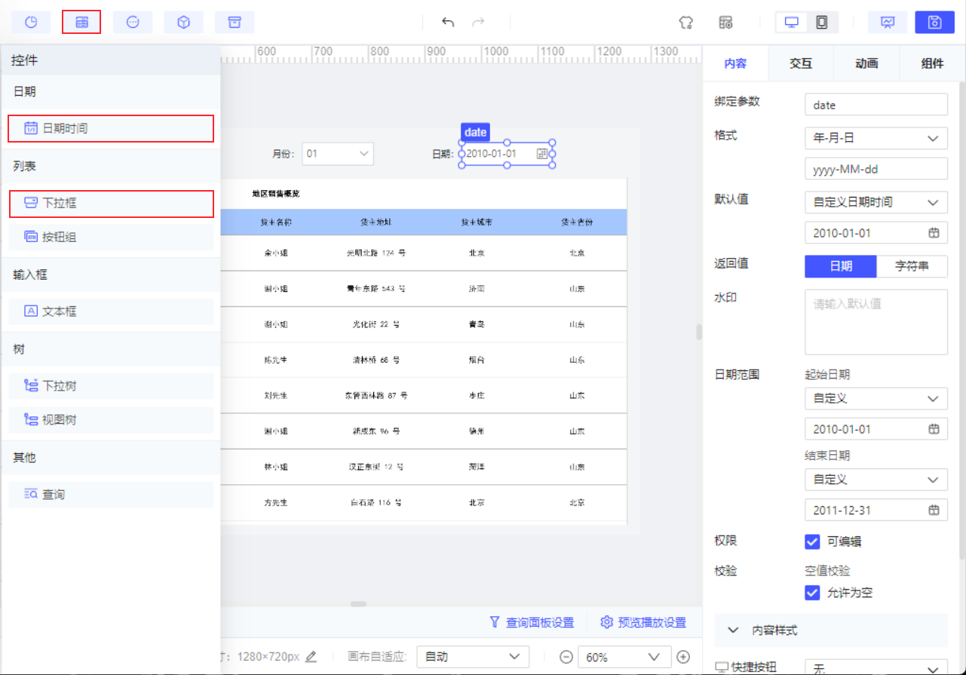The height and width of the screenshot is (675, 966).
Task: Click the name cell 方先生
Action: coord(276,502)
